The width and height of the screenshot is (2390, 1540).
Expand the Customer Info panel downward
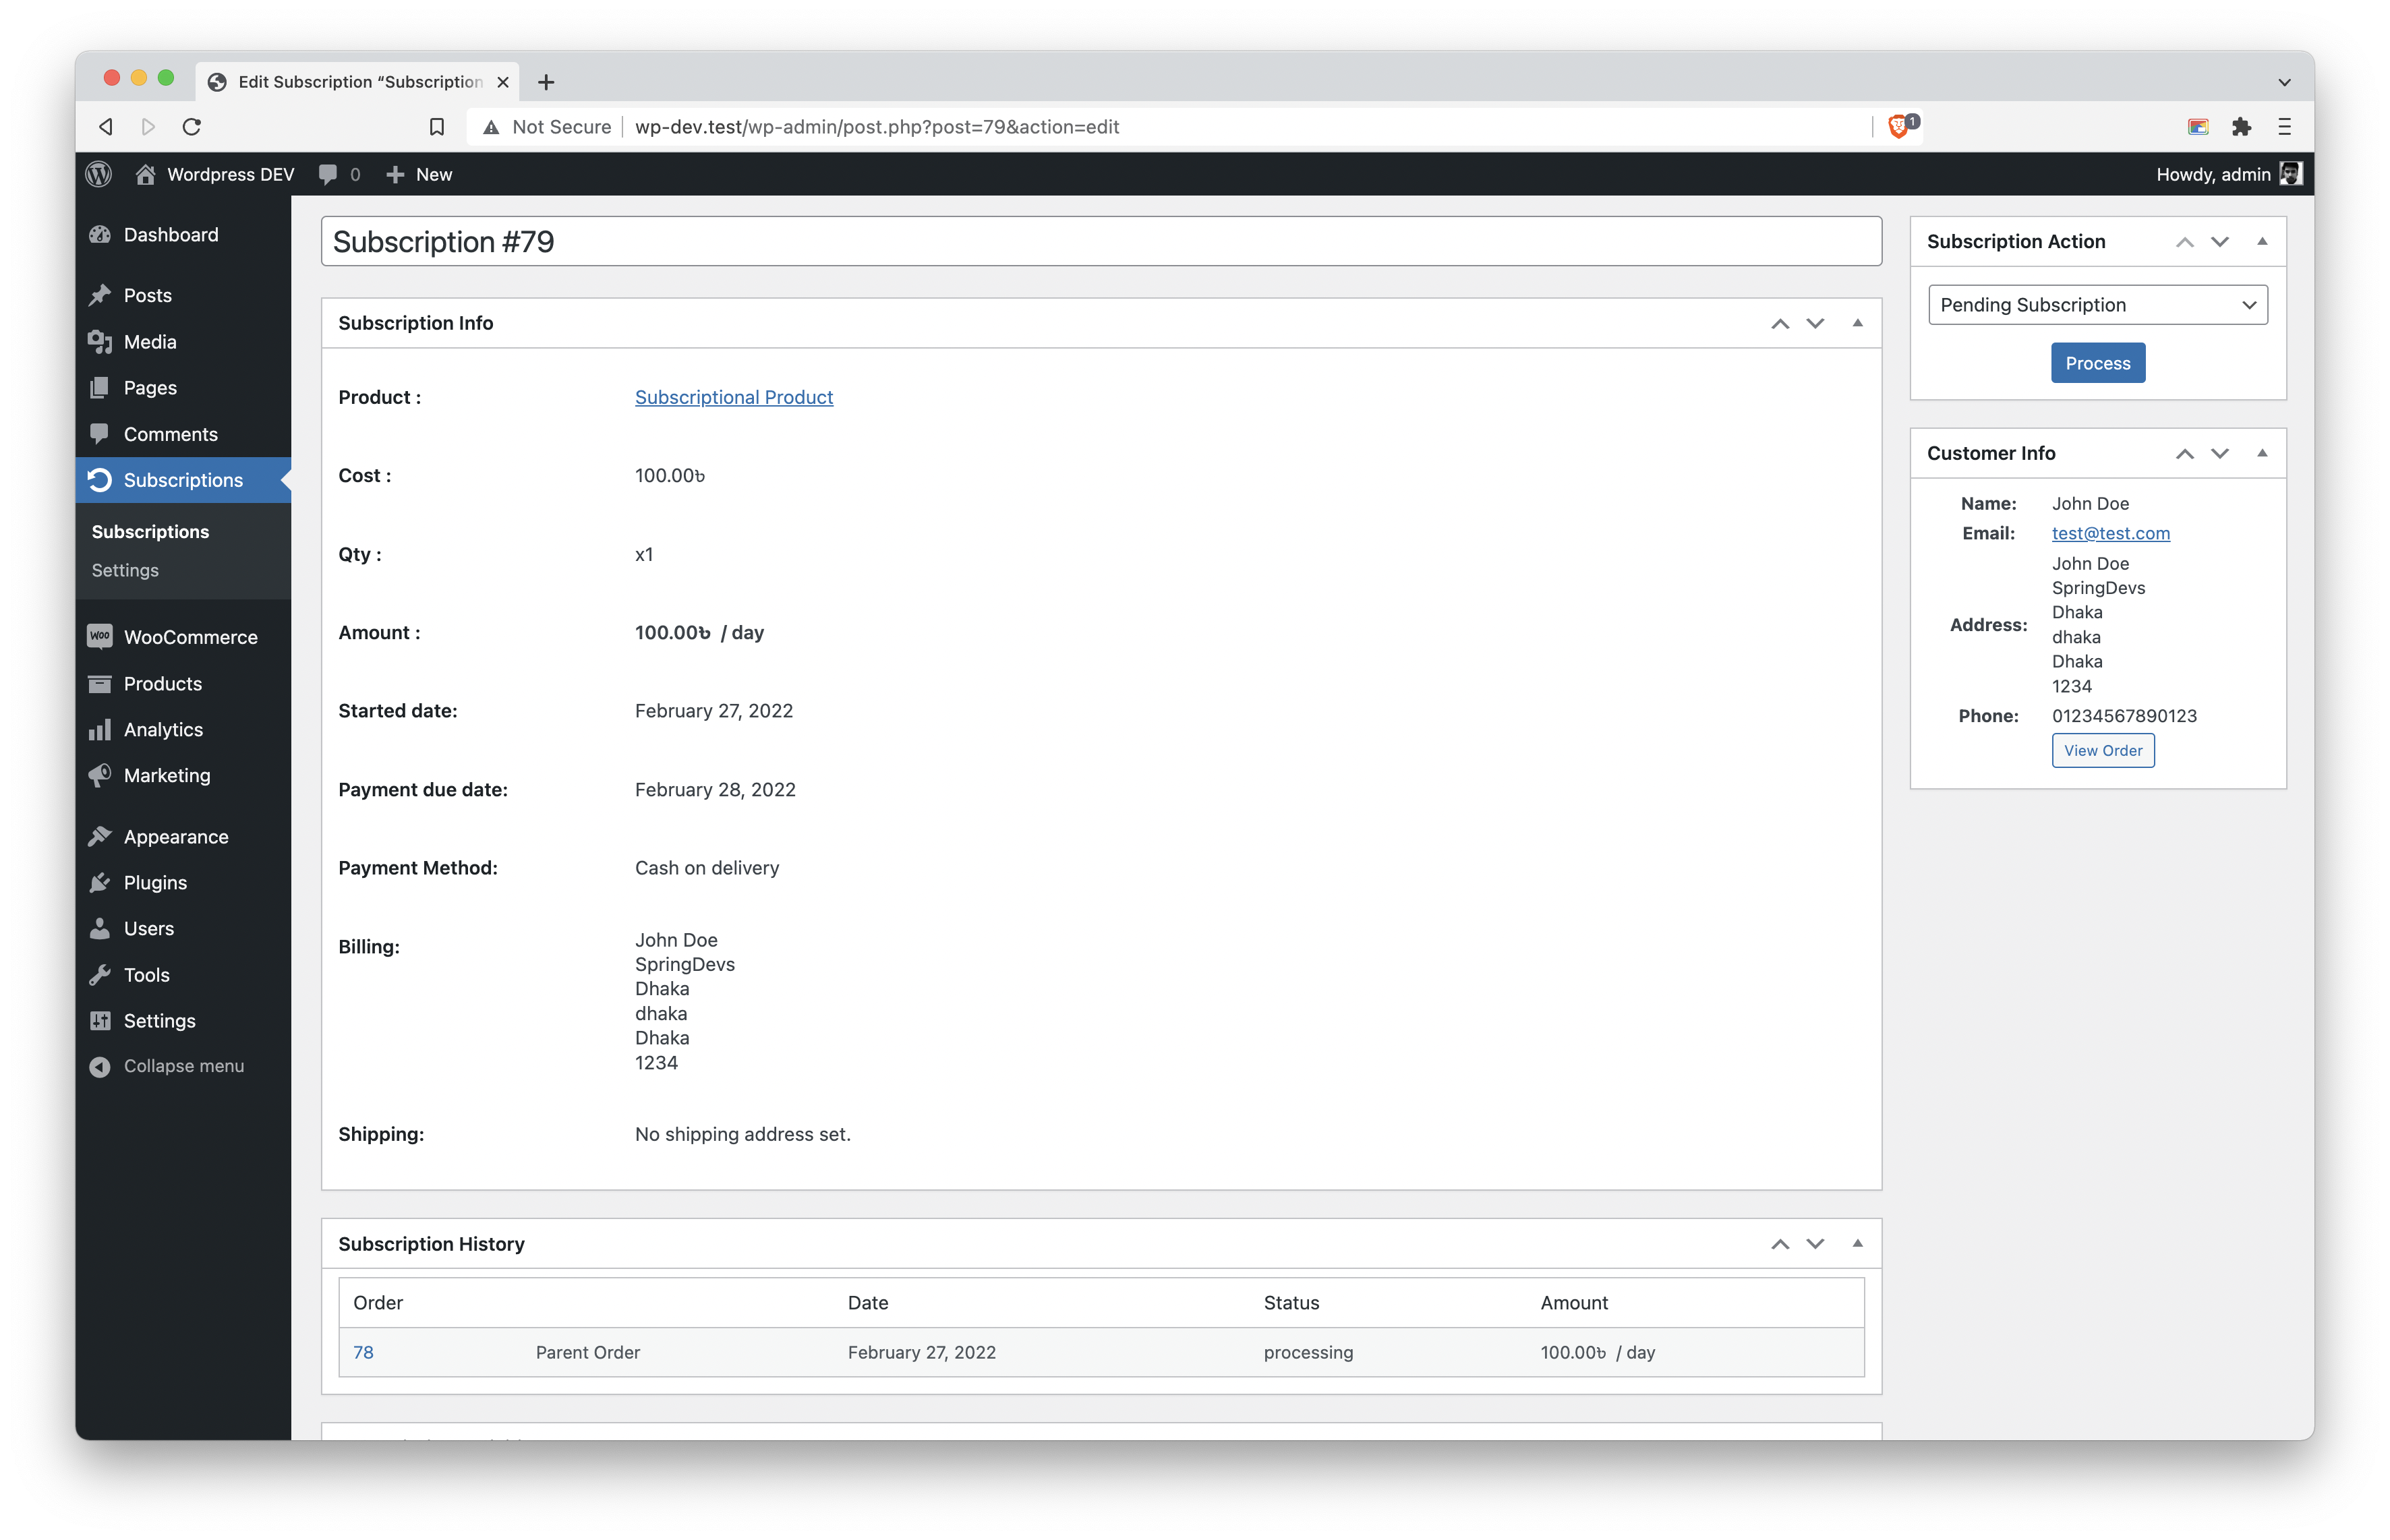pos(2219,454)
